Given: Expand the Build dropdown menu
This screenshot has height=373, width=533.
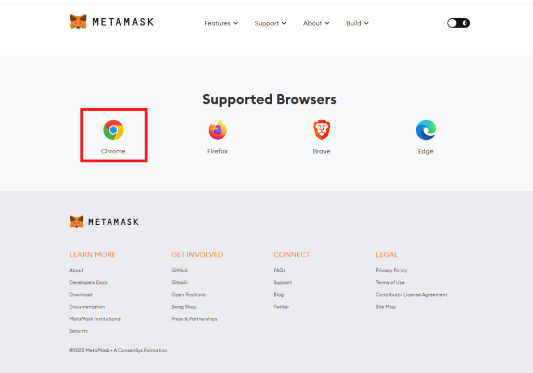Looking at the screenshot, I should 357,23.
